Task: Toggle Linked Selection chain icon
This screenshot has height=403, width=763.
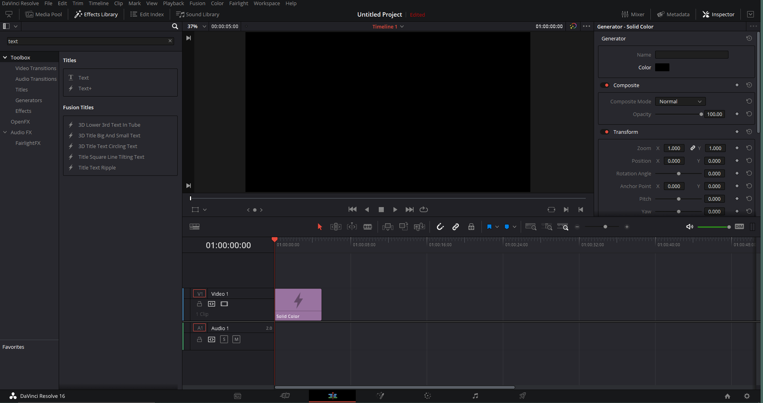Action: coord(456,227)
